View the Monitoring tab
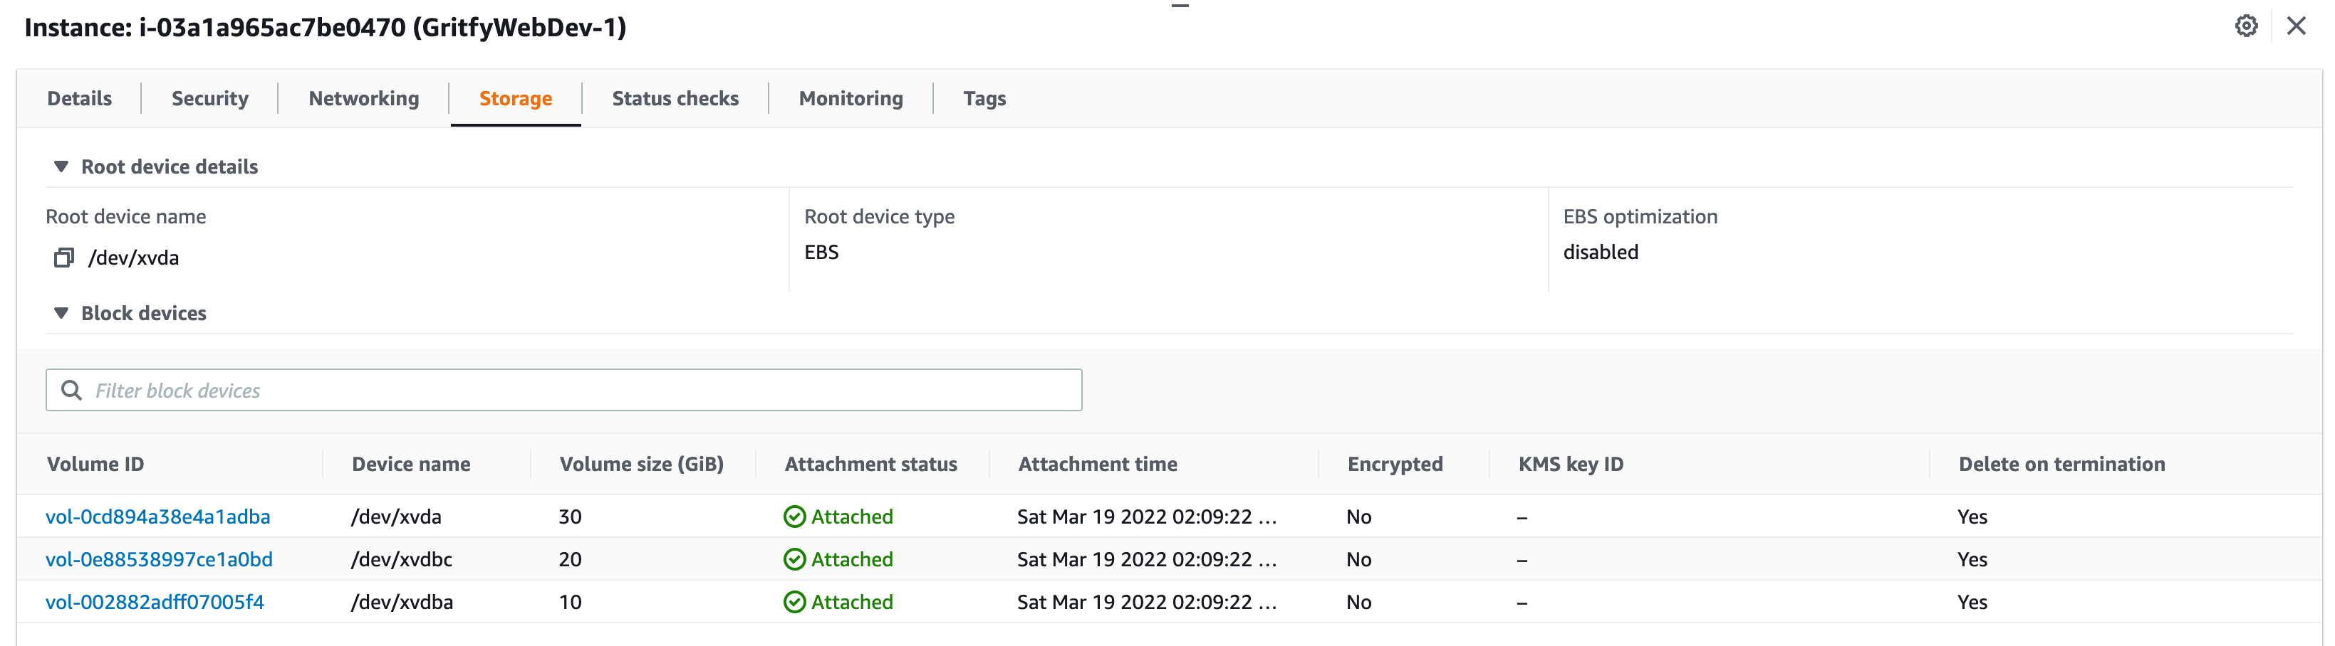This screenshot has height=646, width=2335. 851,99
